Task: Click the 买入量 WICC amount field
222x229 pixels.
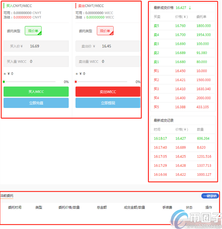Action: click(36, 61)
